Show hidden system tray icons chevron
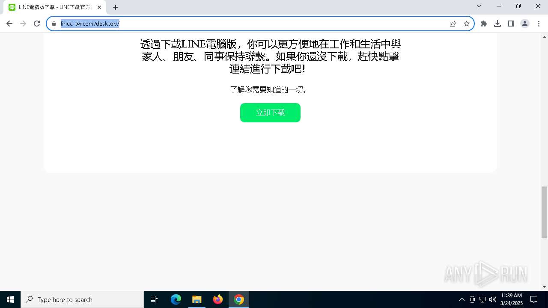This screenshot has height=308, width=548. pyautogui.click(x=462, y=299)
